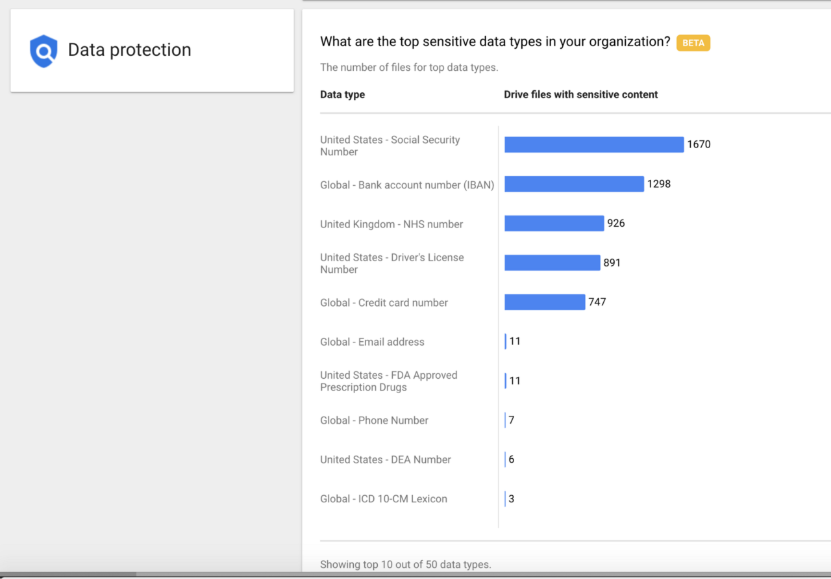Click the FDA Approved Prescription Drugs label
The height and width of the screenshot is (579, 831).
388,381
